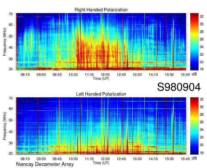
Task: Click the Right Handed Polarization spectrogram image
Action: 101,42
